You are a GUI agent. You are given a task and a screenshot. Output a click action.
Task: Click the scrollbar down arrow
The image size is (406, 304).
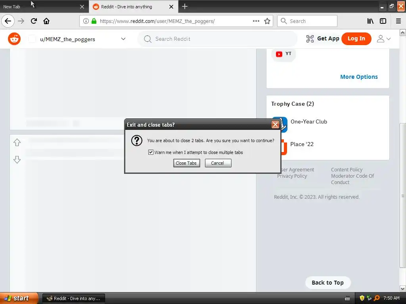coord(402,289)
